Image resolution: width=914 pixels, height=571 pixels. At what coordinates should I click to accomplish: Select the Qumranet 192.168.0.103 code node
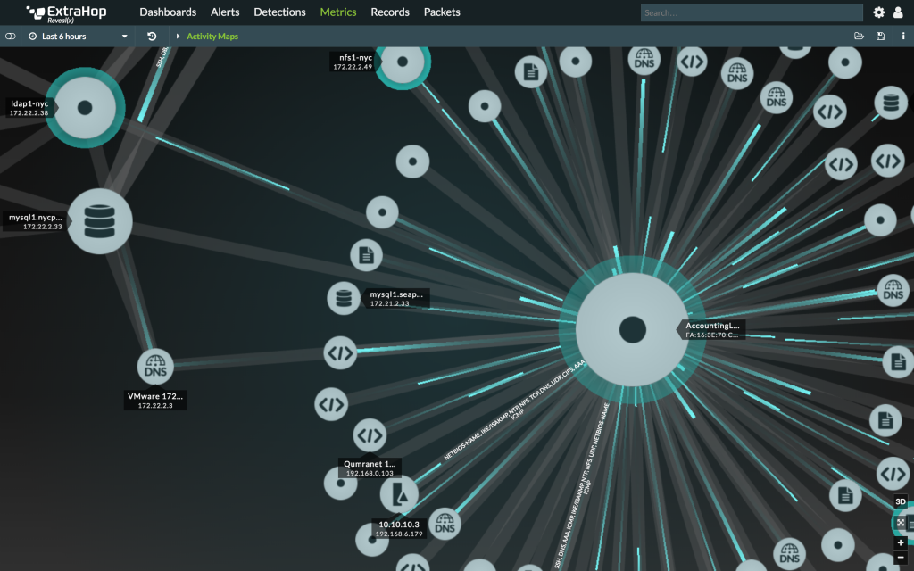(x=370, y=435)
